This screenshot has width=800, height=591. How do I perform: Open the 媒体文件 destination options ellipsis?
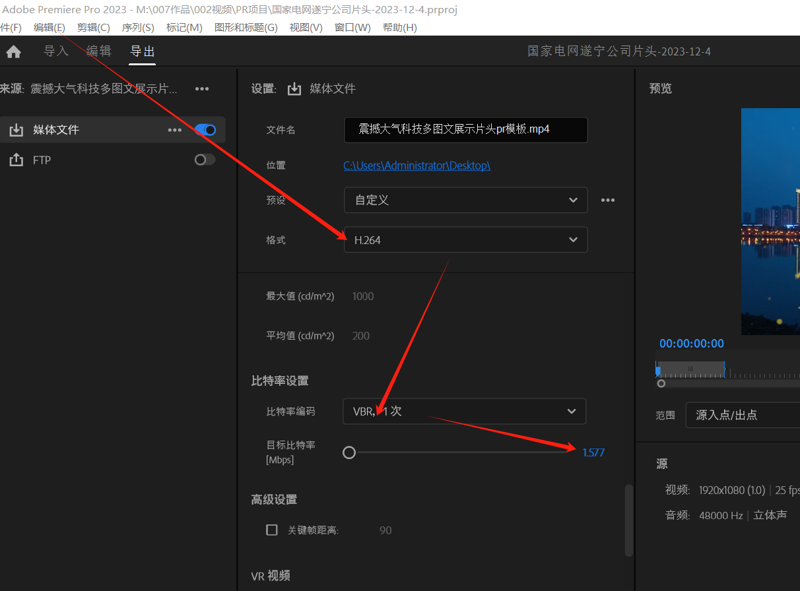(x=175, y=130)
